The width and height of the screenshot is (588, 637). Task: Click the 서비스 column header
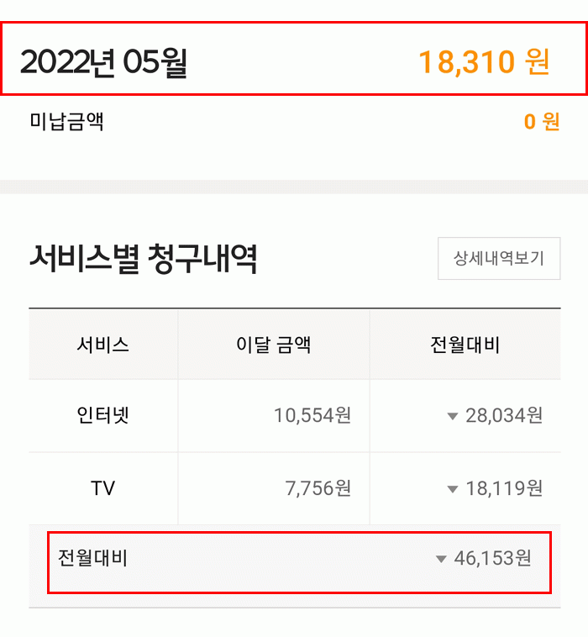pos(102,345)
